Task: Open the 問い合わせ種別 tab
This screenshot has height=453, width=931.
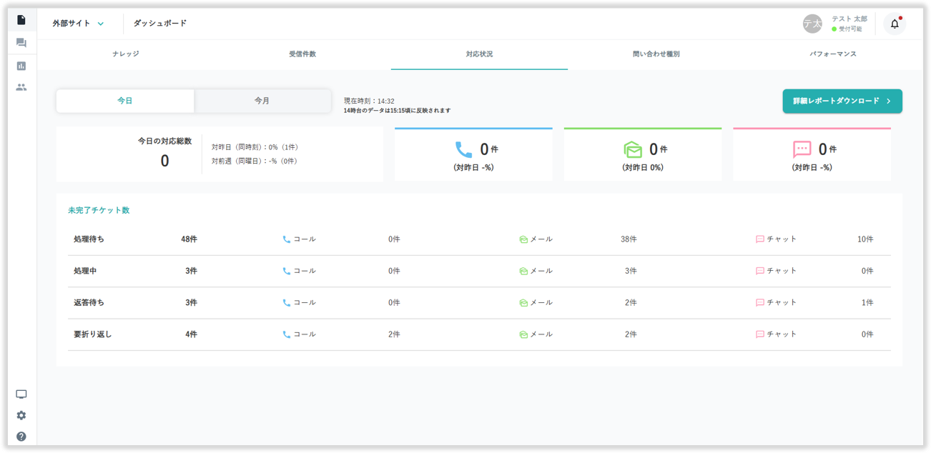Action: click(x=656, y=54)
